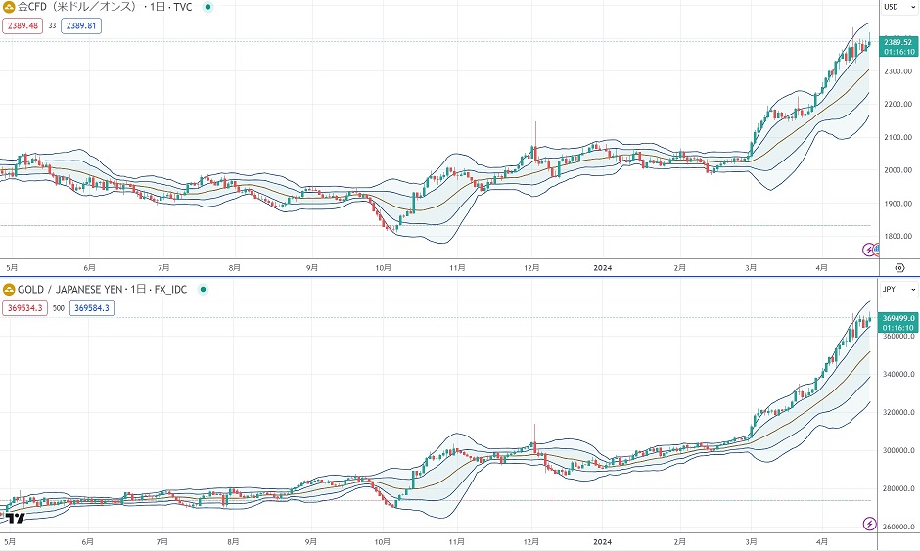Click the TradingView logo in bottom-left corner

pyautogui.click(x=14, y=519)
